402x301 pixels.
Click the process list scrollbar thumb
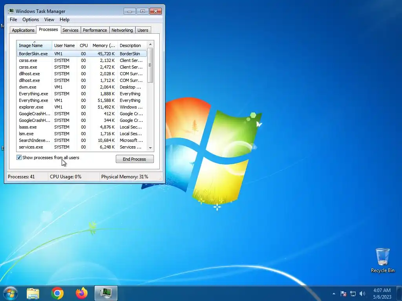click(x=150, y=65)
